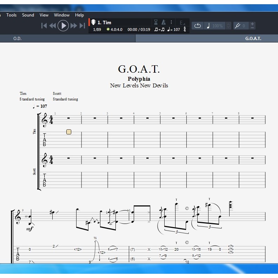
Task: Click the whole rest in bar 8 of Scott's staff
Action: tap(252, 158)
